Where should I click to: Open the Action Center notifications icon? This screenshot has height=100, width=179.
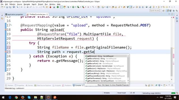coord(175,97)
